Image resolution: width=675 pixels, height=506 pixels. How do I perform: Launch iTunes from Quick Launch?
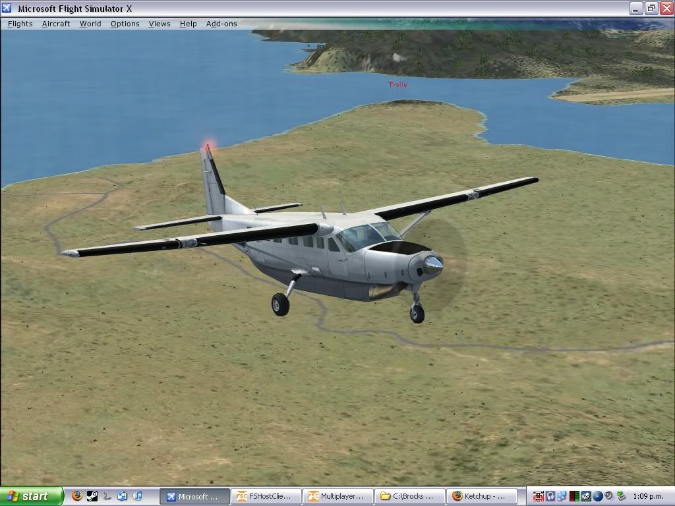point(138,496)
